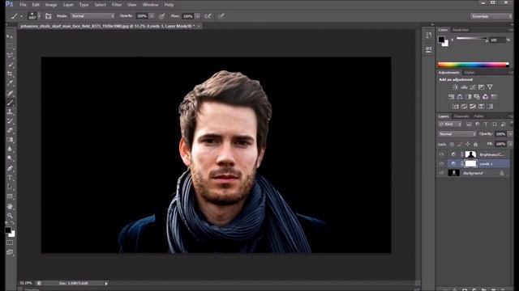The height and width of the screenshot is (291, 519).
Task: Add a Curves adjustment icon
Action: click(x=473, y=87)
